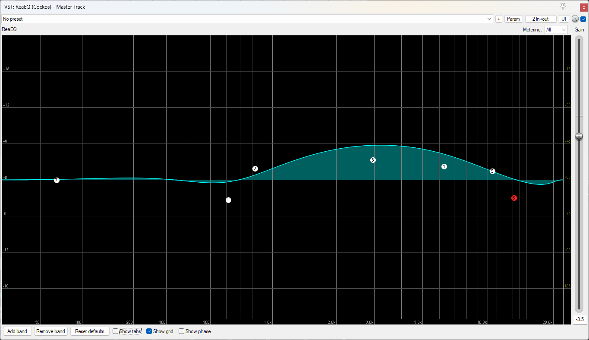Select the red band point 6
589x340 pixels.
[514, 198]
